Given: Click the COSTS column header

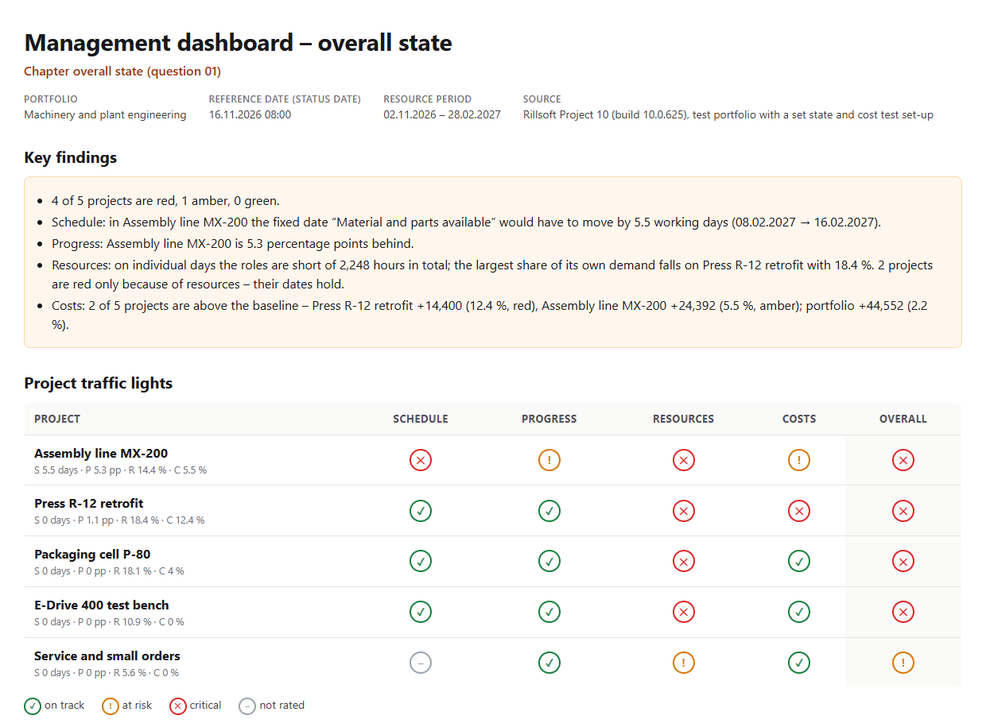Looking at the screenshot, I should pyautogui.click(x=799, y=419).
